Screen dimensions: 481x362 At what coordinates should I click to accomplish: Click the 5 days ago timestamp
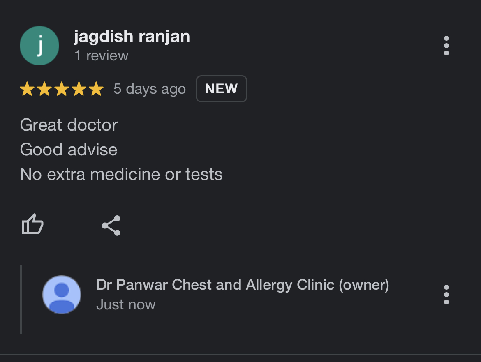click(x=150, y=89)
